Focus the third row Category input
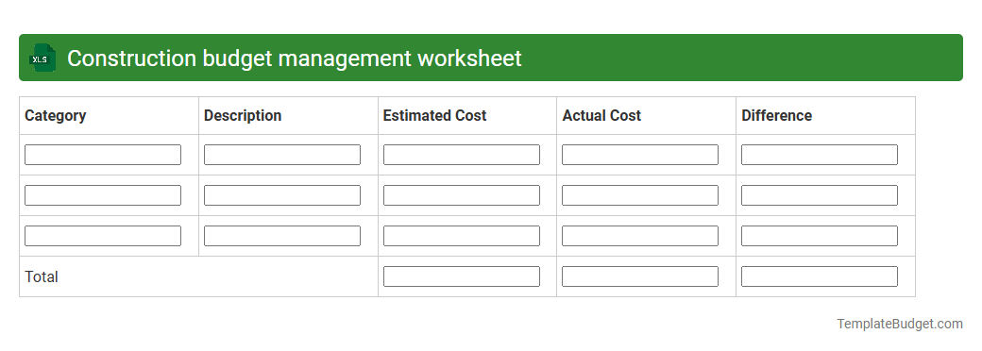Viewport: 982px width, 351px height. click(x=103, y=236)
